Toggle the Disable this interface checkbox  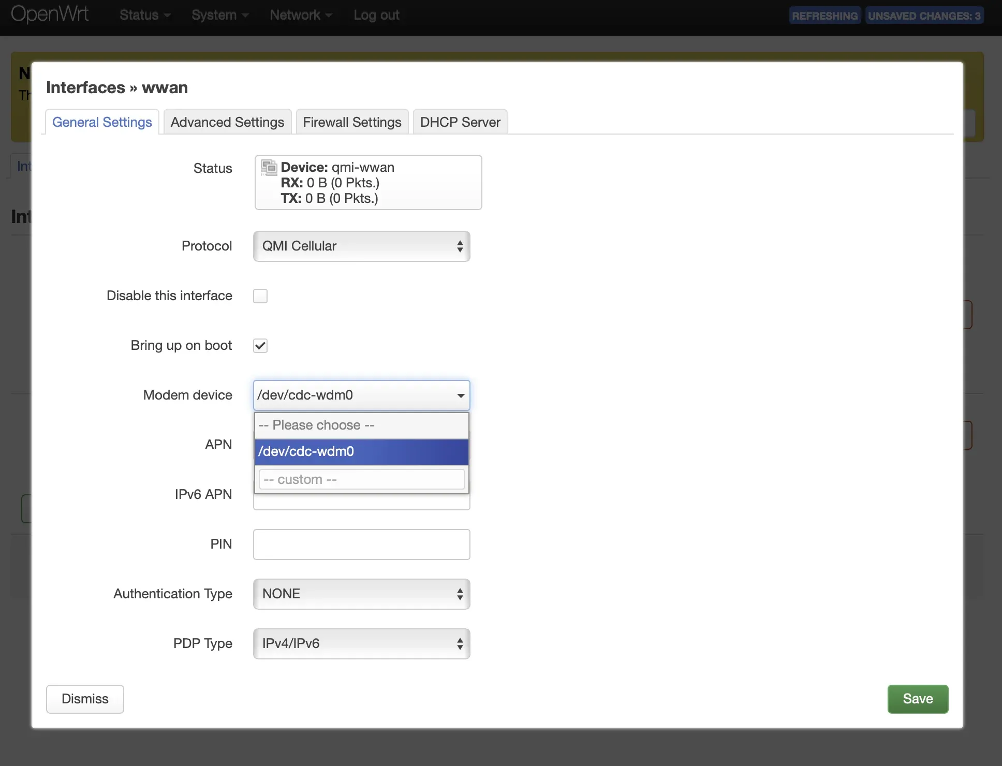(260, 296)
